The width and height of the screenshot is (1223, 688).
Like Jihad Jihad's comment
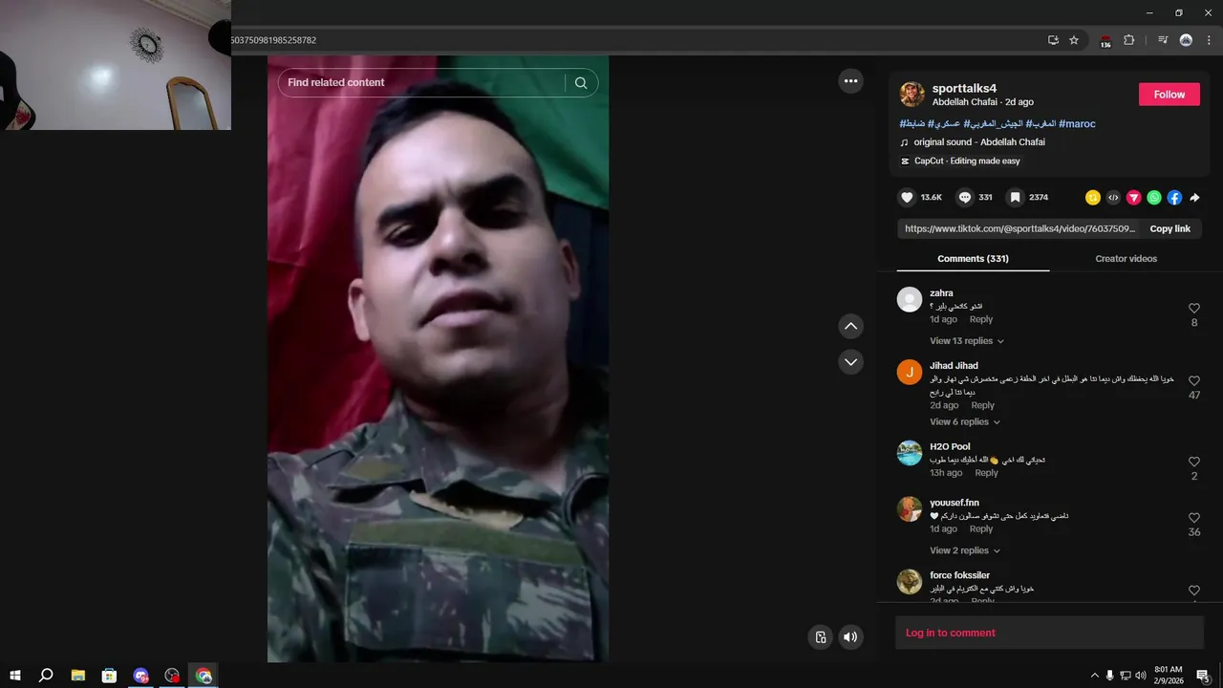point(1194,381)
